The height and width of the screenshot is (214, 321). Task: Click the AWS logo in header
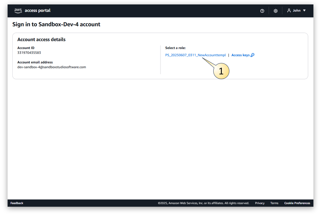tap(18, 11)
